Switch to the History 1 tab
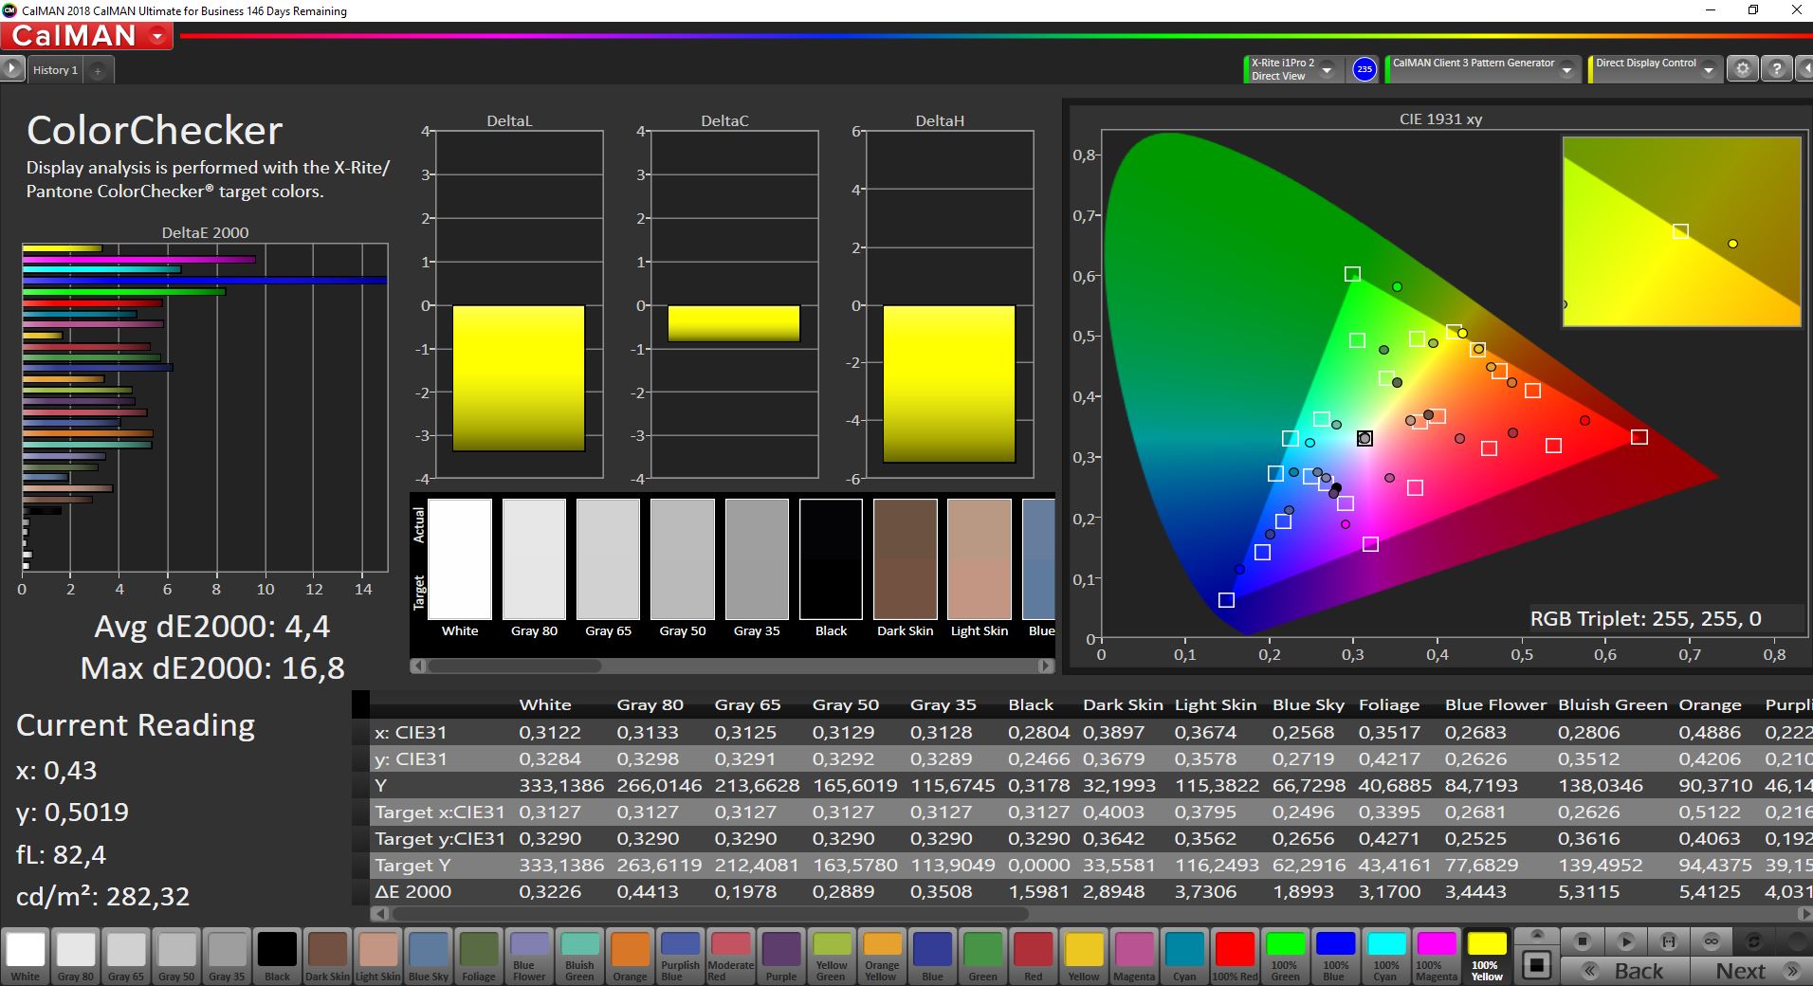1813x986 pixels. click(55, 70)
